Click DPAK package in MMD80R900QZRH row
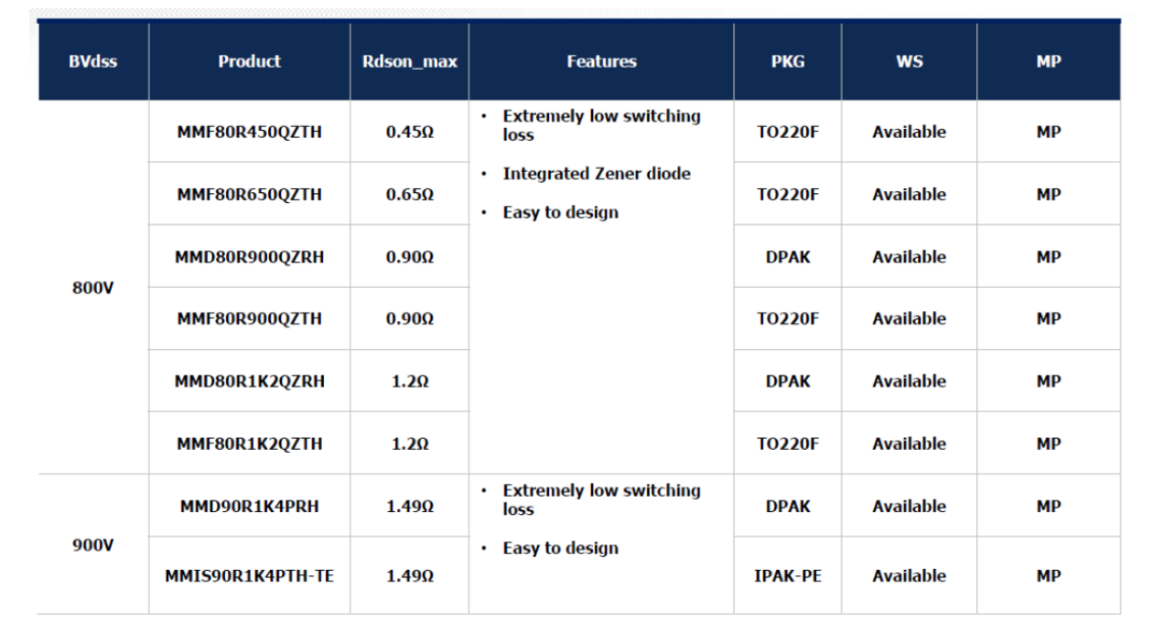The image size is (1164, 642). tap(787, 257)
